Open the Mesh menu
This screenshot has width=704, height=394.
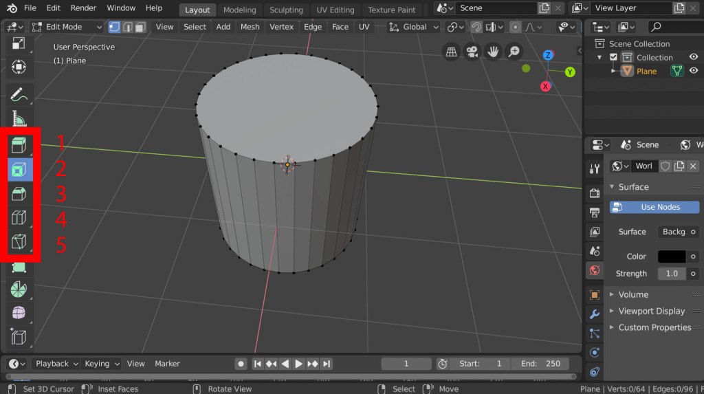coord(250,27)
